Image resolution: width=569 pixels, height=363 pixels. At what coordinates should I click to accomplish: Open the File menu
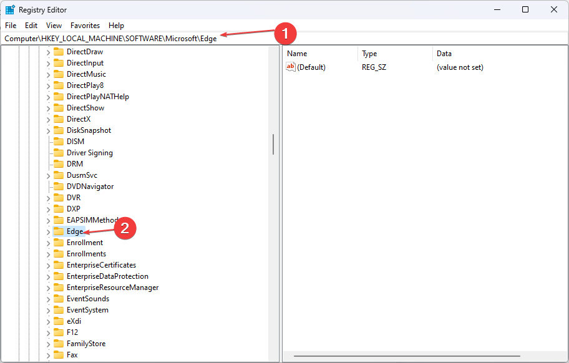(x=11, y=26)
